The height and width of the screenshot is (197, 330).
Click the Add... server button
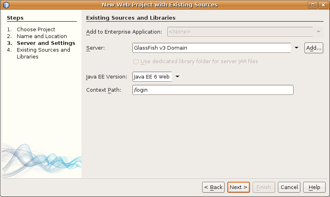click(314, 48)
